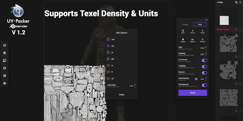Viewport: 243px width, 121px height.
Task: Open settings via the gear icon
Action: coord(5,83)
